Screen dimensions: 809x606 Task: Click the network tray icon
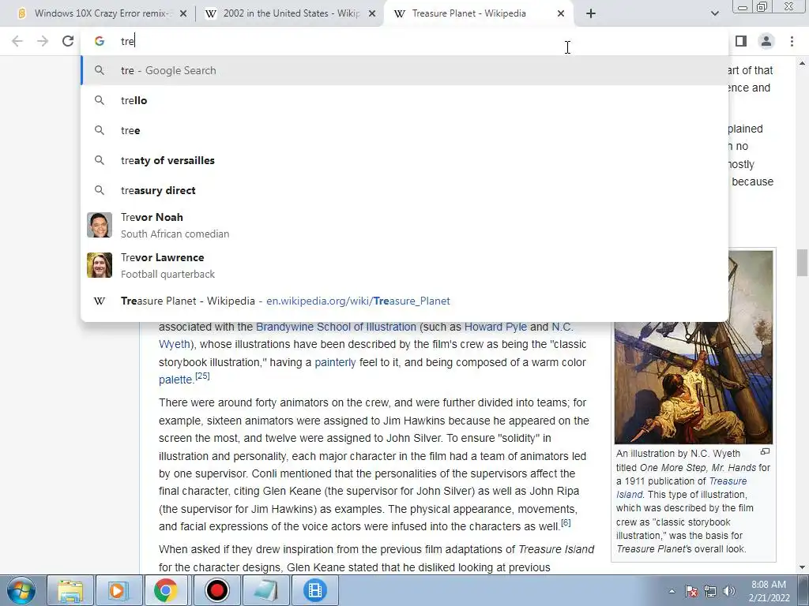tap(710, 591)
